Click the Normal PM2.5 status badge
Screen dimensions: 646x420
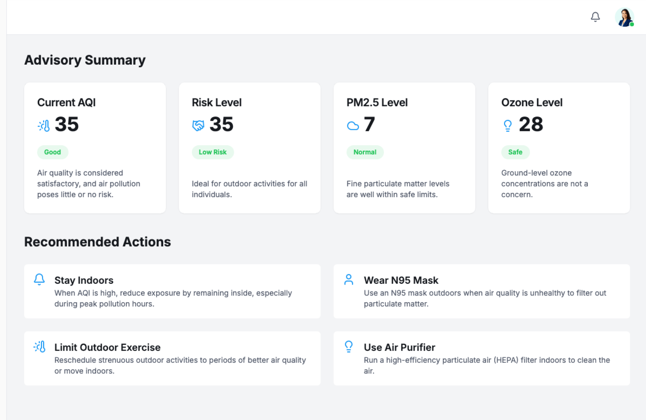(x=365, y=152)
